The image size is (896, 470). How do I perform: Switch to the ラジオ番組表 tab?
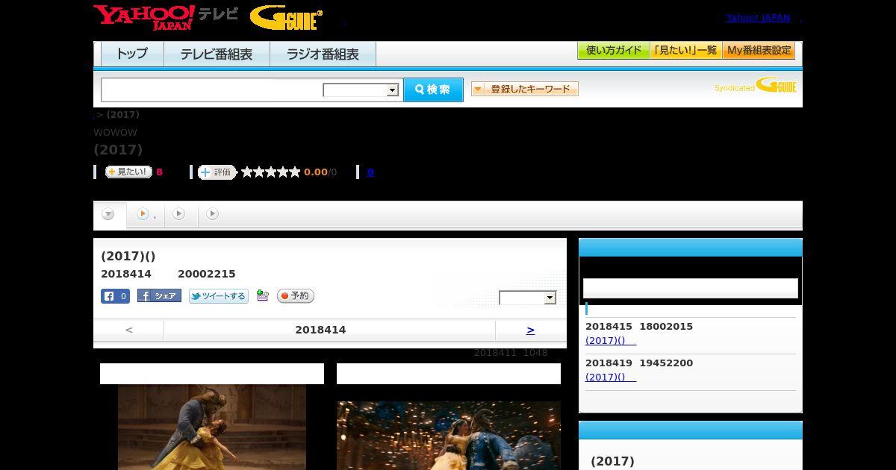(323, 54)
